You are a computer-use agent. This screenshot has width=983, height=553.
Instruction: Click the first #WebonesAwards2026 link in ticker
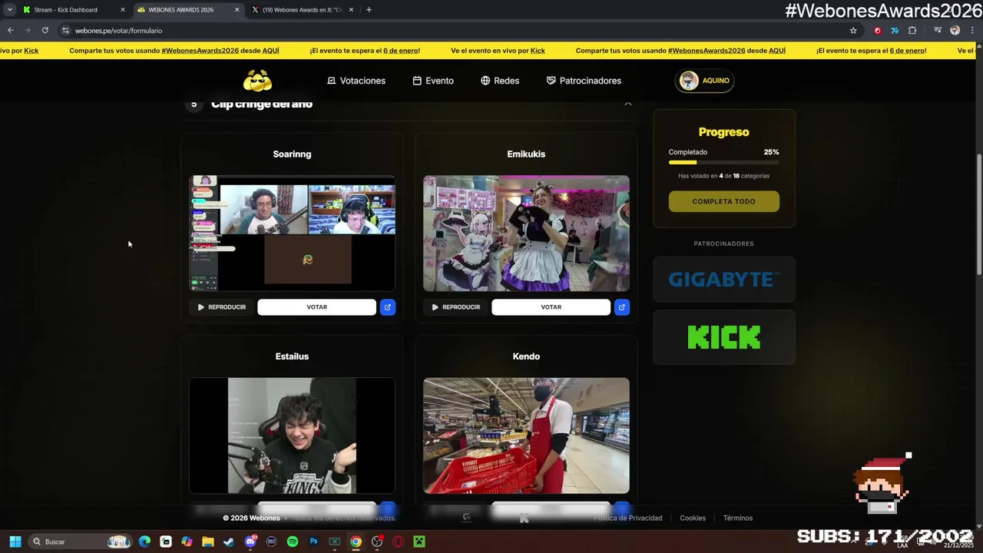200,51
